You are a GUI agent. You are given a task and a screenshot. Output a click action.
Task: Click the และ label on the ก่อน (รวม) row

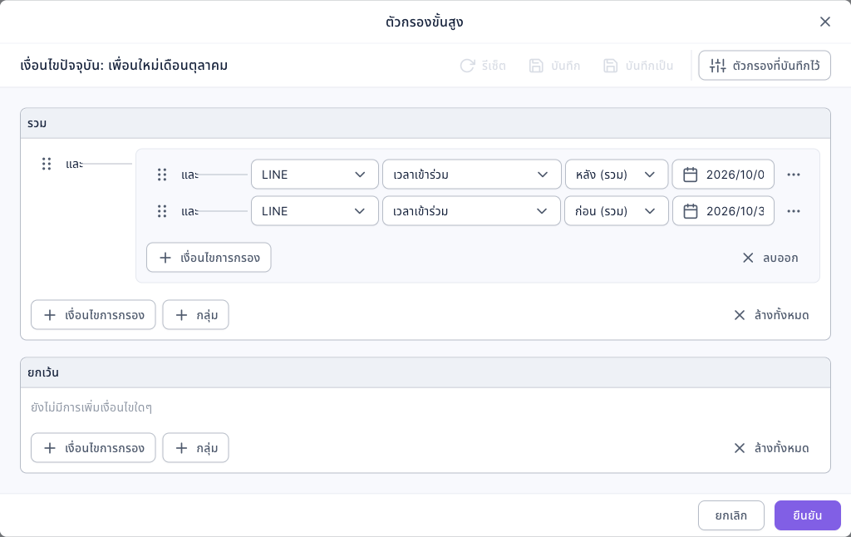coord(190,211)
